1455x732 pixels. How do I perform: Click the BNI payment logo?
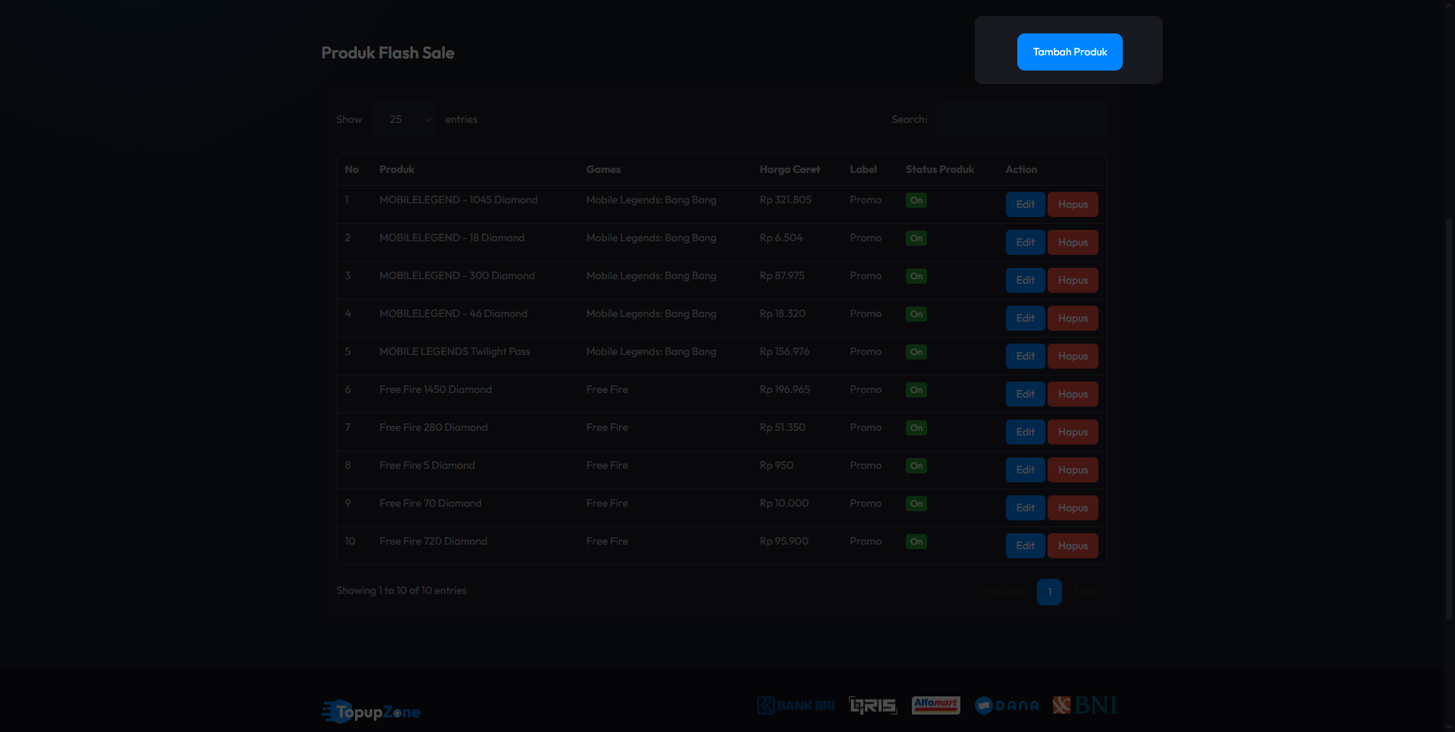(1085, 705)
